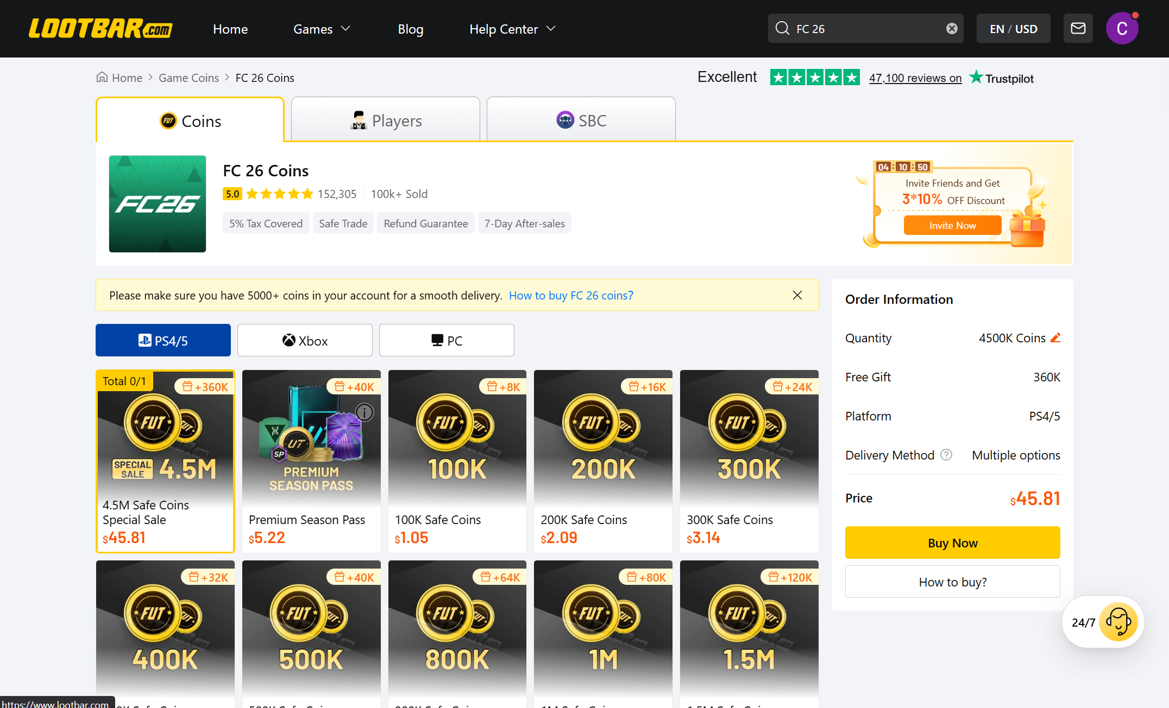Click the +8K gift badge
This screenshot has width=1169, height=708.
[503, 387]
